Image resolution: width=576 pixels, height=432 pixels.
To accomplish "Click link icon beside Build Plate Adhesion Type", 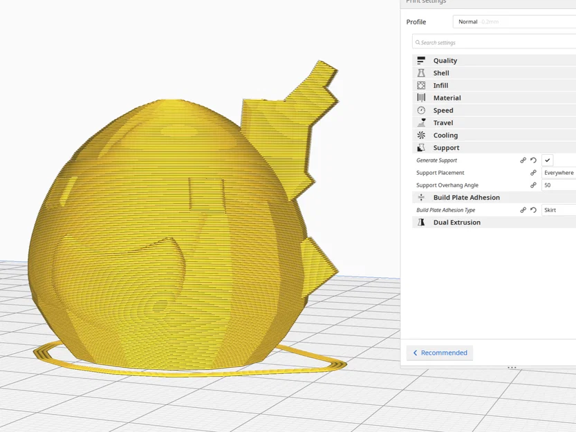I will click(523, 210).
